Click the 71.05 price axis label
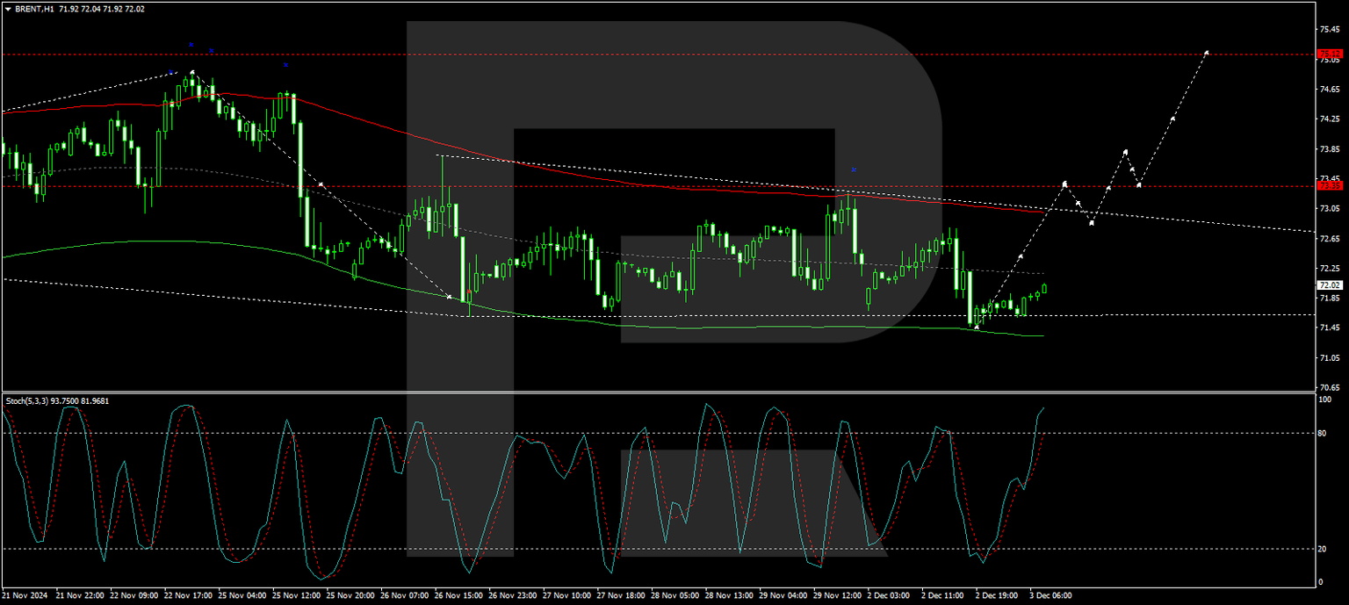The width and height of the screenshot is (1349, 605). [x=1329, y=357]
